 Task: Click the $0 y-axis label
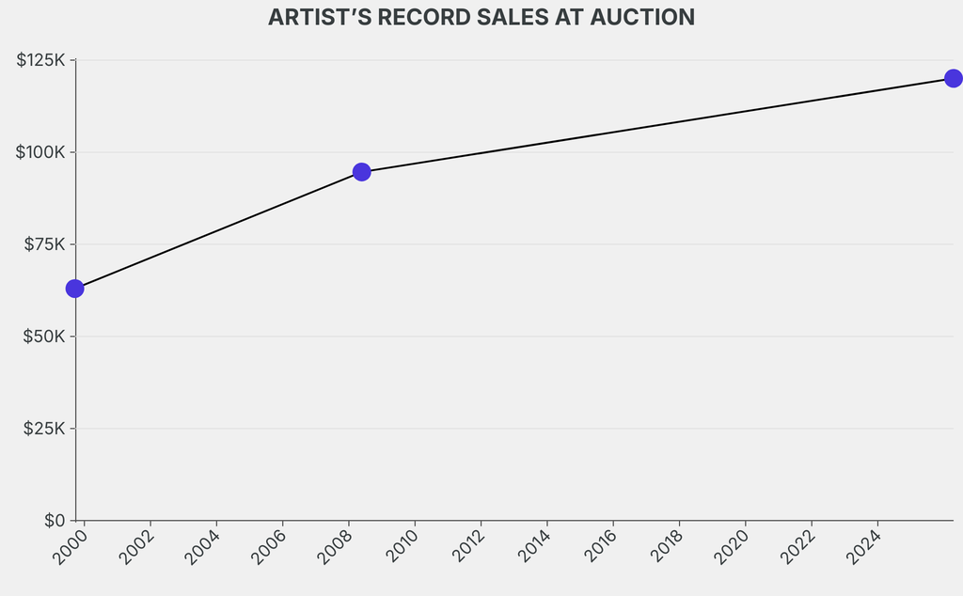pyautogui.click(x=55, y=520)
